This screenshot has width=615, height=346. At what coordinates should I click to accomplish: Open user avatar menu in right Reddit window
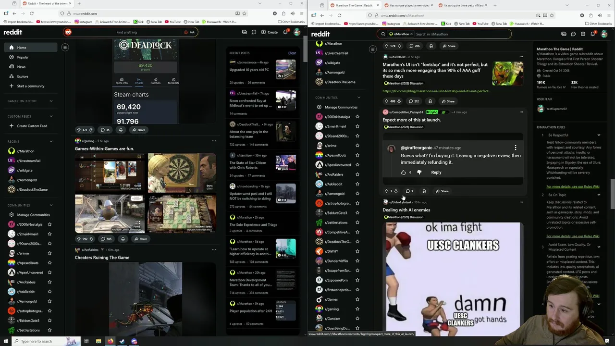tap(604, 34)
